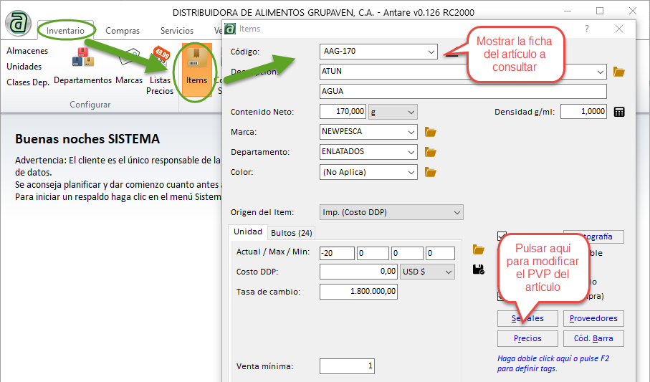Screen dimensions: 650x382
Task: Click the calculator icon beside Densidad field
Action: pyautogui.click(x=619, y=112)
